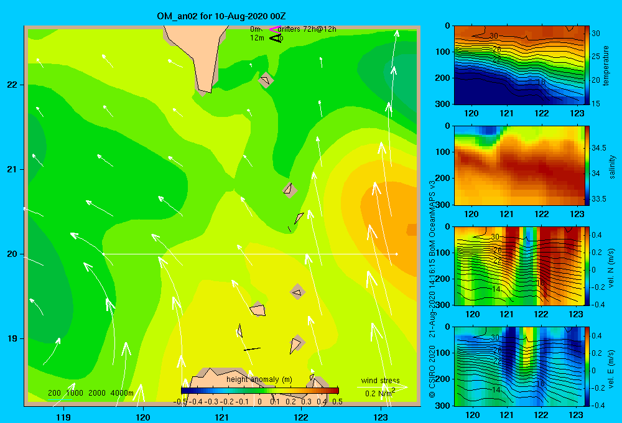Click the '21-Aug-2020 14:16:15 BoM OceanMAPS v3' timestamp
This screenshot has width=622, height=423.
tap(432, 258)
